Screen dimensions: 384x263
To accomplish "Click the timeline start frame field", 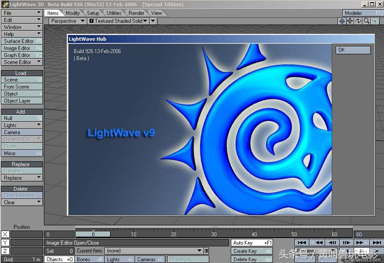I will pos(59,235).
